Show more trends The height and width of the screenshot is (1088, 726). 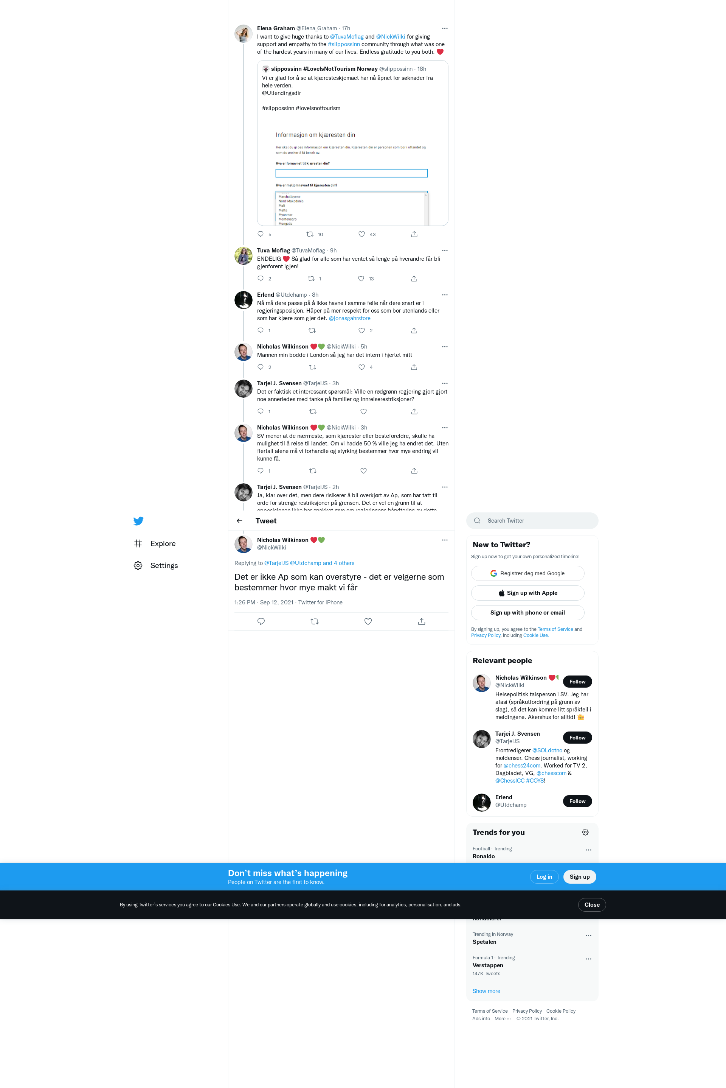[x=486, y=991]
